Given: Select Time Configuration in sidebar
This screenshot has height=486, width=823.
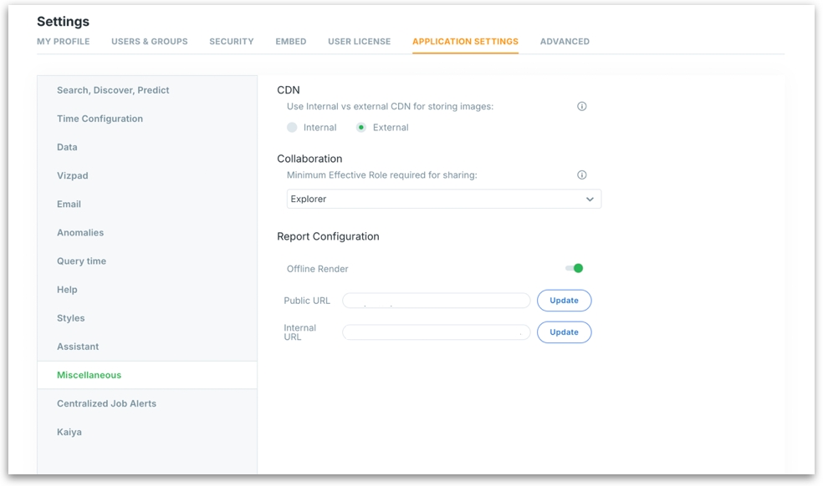Looking at the screenshot, I should pyautogui.click(x=100, y=119).
